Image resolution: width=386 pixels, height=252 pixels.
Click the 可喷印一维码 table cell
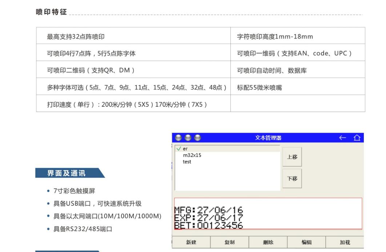[x=298, y=52]
